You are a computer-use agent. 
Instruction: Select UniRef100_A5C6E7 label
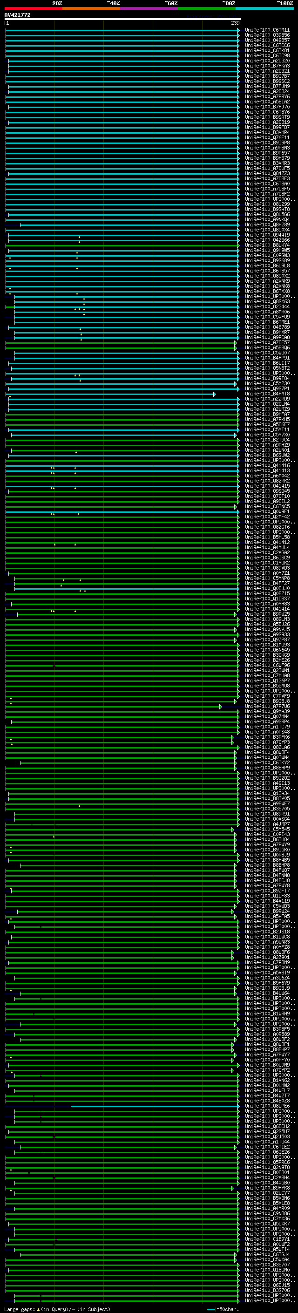click(x=267, y=425)
